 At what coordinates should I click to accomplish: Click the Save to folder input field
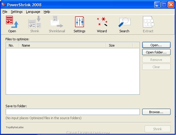[x=73, y=112]
